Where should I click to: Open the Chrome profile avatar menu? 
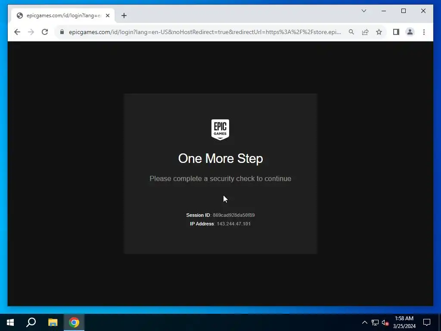pos(410,32)
